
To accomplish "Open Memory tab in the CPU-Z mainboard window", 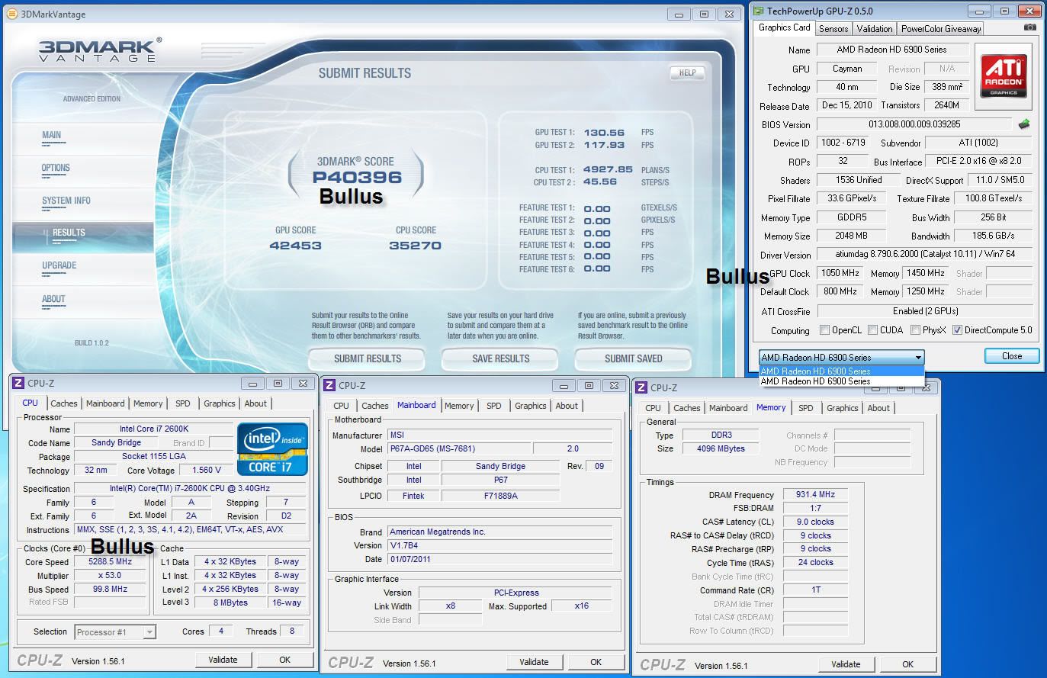I will (459, 406).
